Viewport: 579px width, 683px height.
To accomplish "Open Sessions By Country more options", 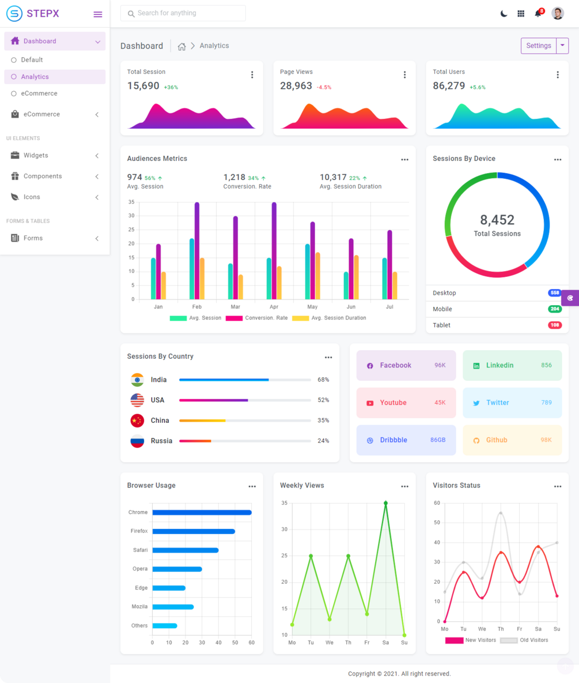I will click(328, 357).
